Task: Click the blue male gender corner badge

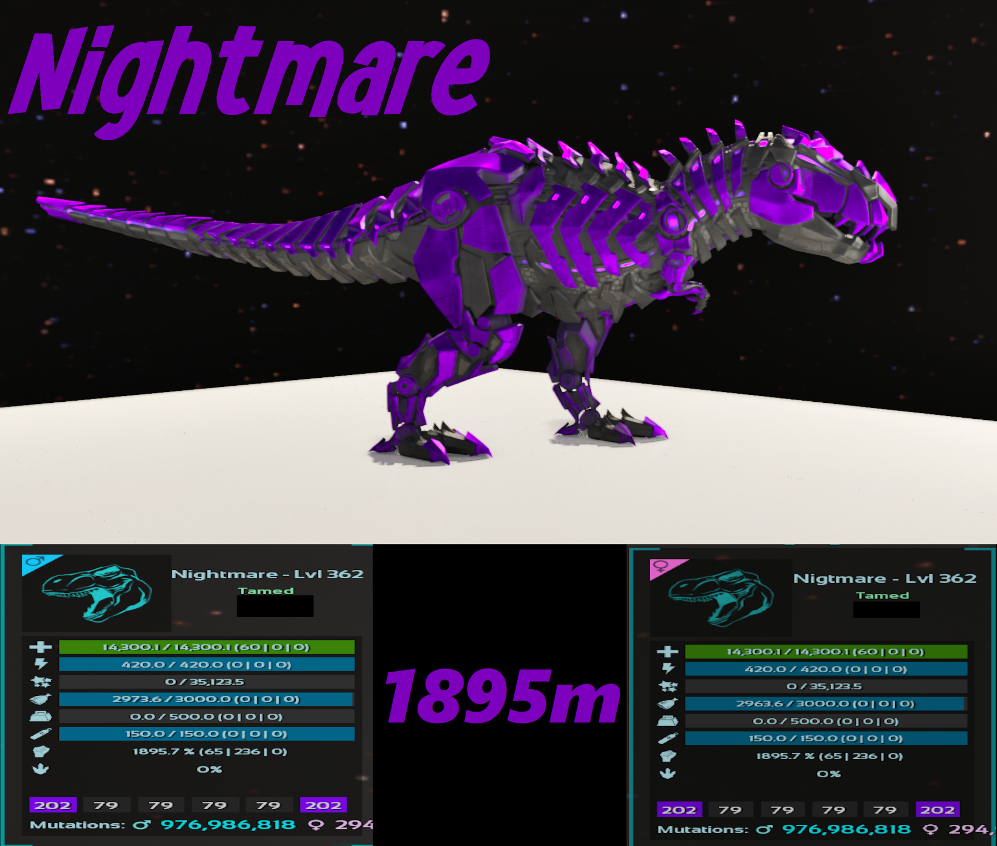Action: (x=35, y=562)
